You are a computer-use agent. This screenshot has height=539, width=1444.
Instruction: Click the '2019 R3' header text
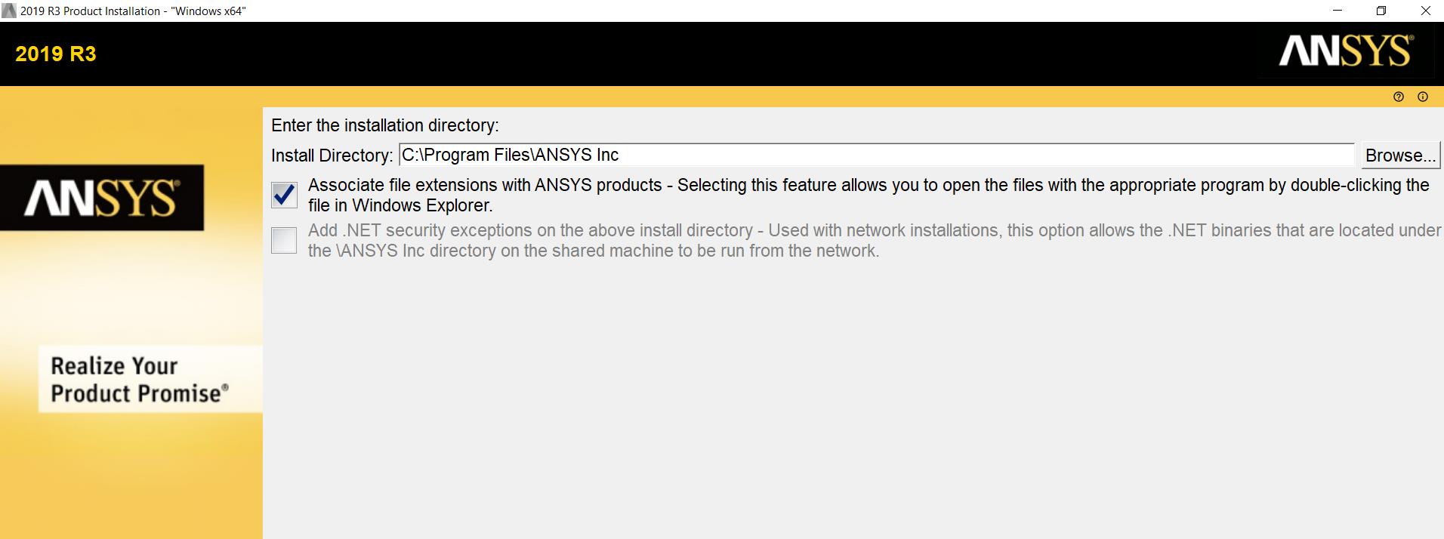tap(56, 54)
